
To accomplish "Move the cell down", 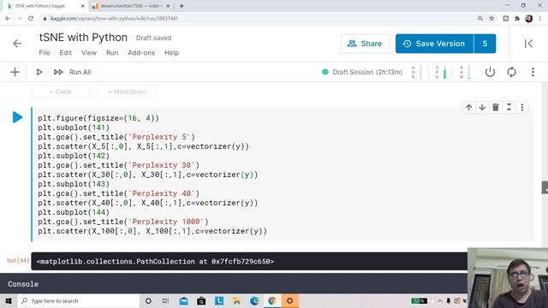I will (482, 107).
